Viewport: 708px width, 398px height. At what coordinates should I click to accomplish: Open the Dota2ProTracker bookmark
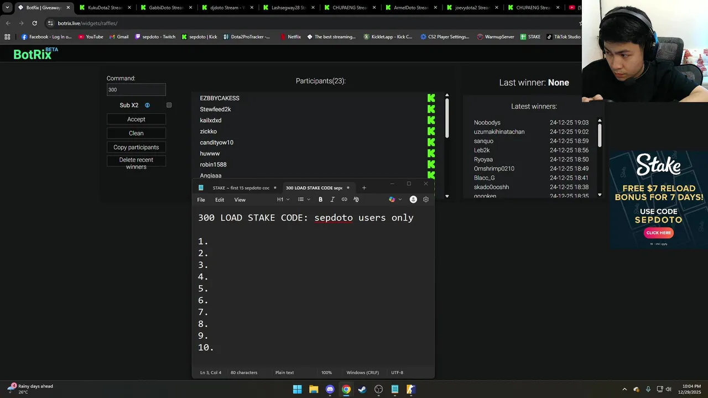247,37
